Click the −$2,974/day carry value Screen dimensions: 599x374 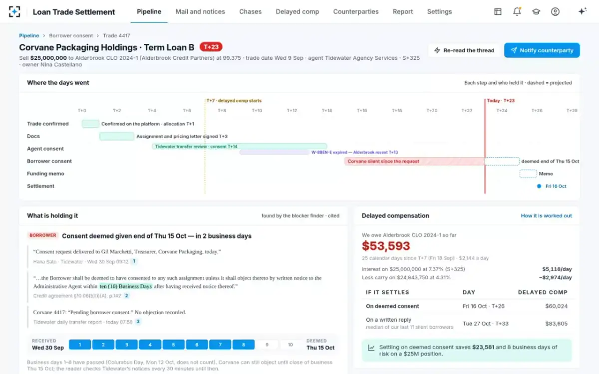[556, 278]
